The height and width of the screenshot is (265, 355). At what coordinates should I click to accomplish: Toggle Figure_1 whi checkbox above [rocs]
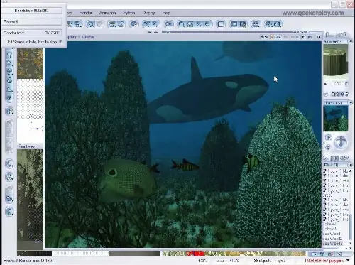click(324, 180)
